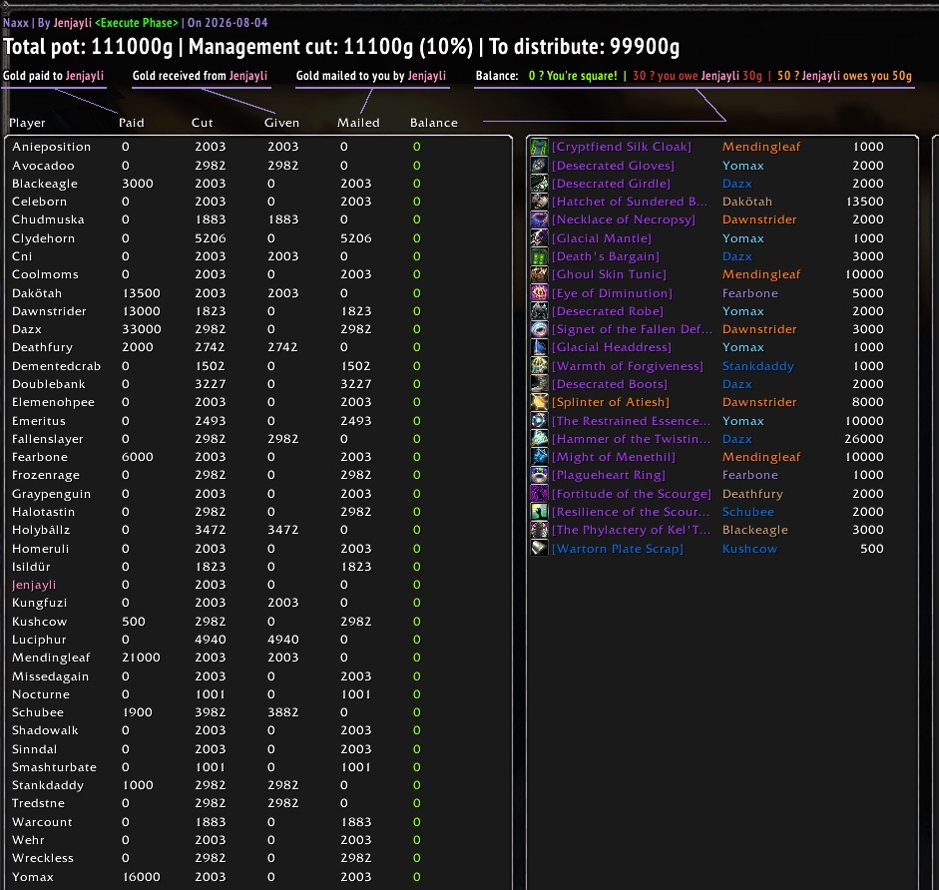939x890 pixels.
Task: Open the [Plagueheart Ring] item link
Action: (609, 475)
